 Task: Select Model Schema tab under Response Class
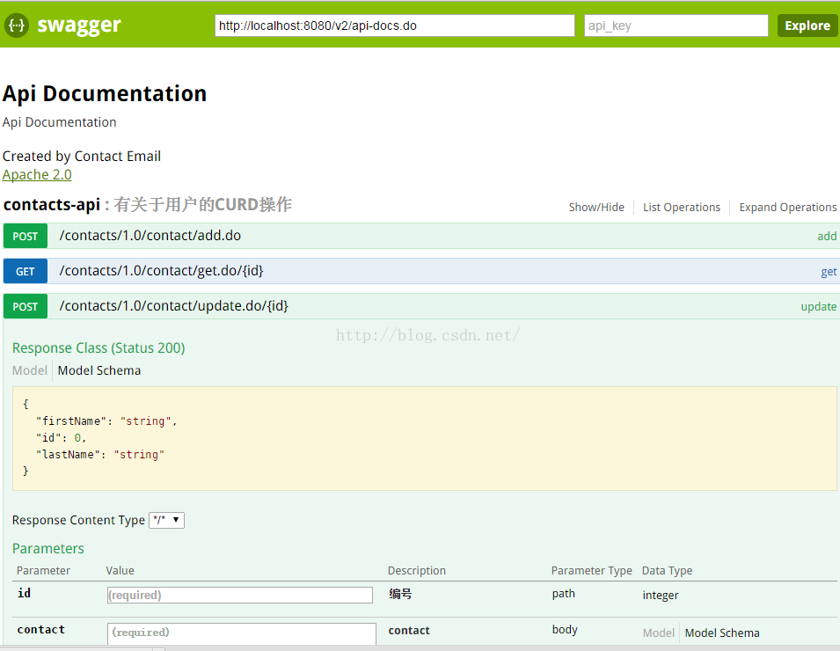(99, 370)
